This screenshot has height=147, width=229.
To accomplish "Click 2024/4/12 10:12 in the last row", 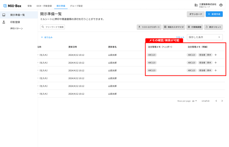I will point(76,94).
